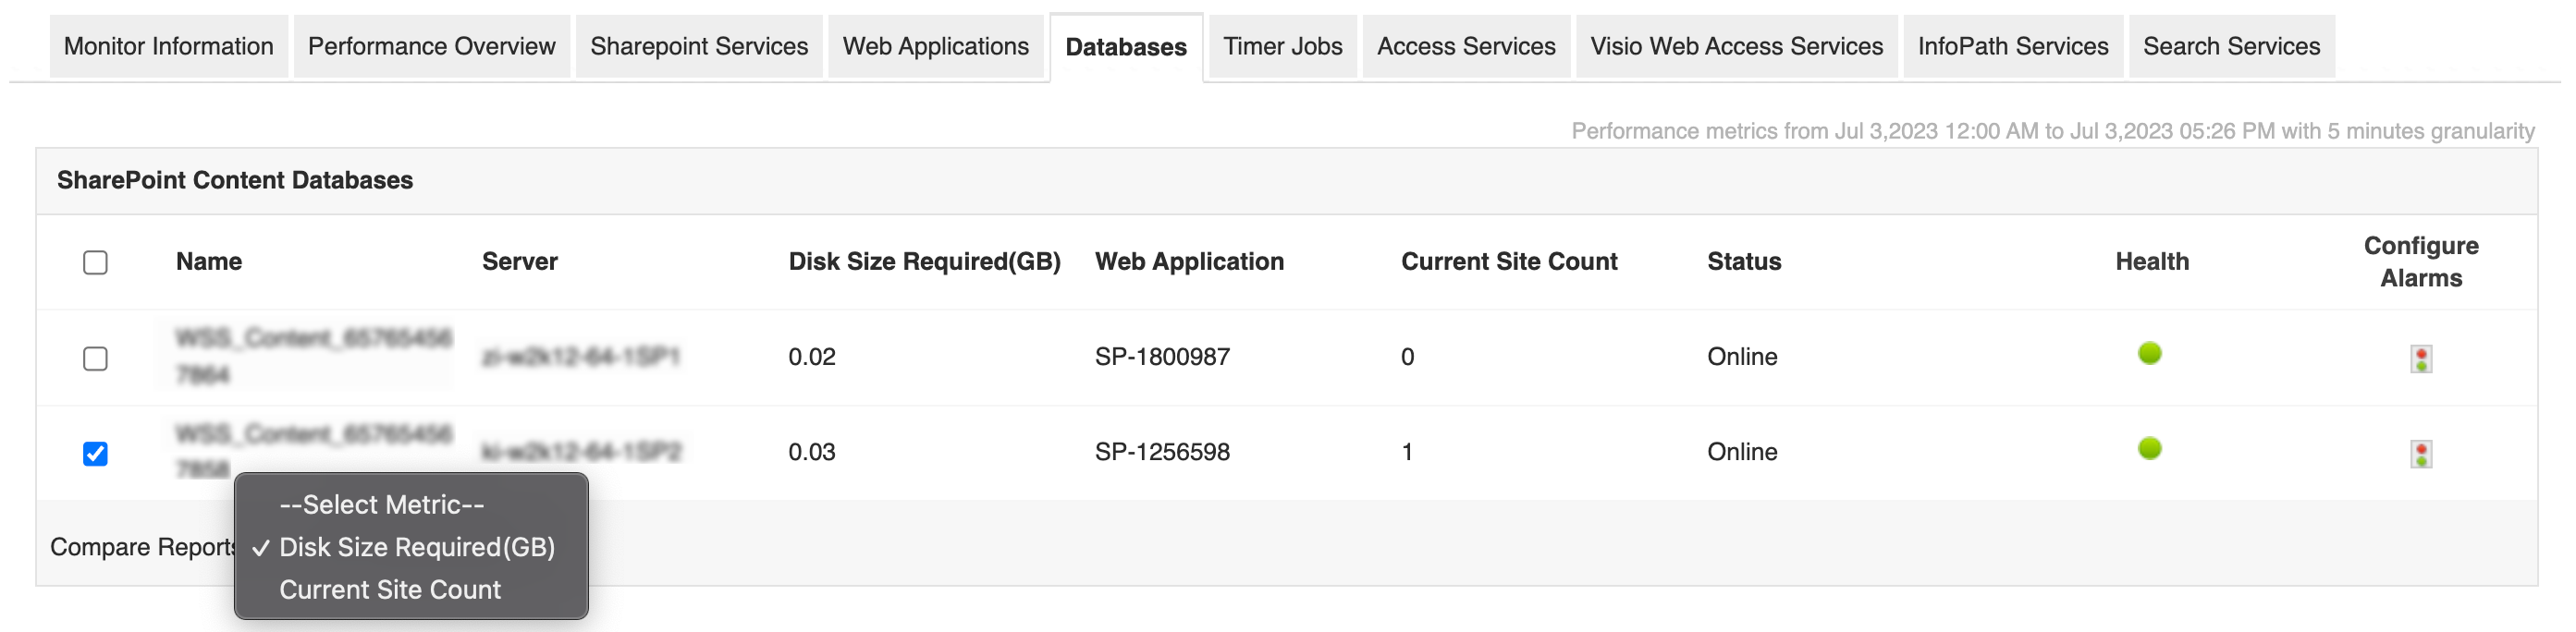Image resolution: width=2576 pixels, height=632 pixels.
Task: Open the Access Services tab
Action: pyautogui.click(x=1466, y=47)
